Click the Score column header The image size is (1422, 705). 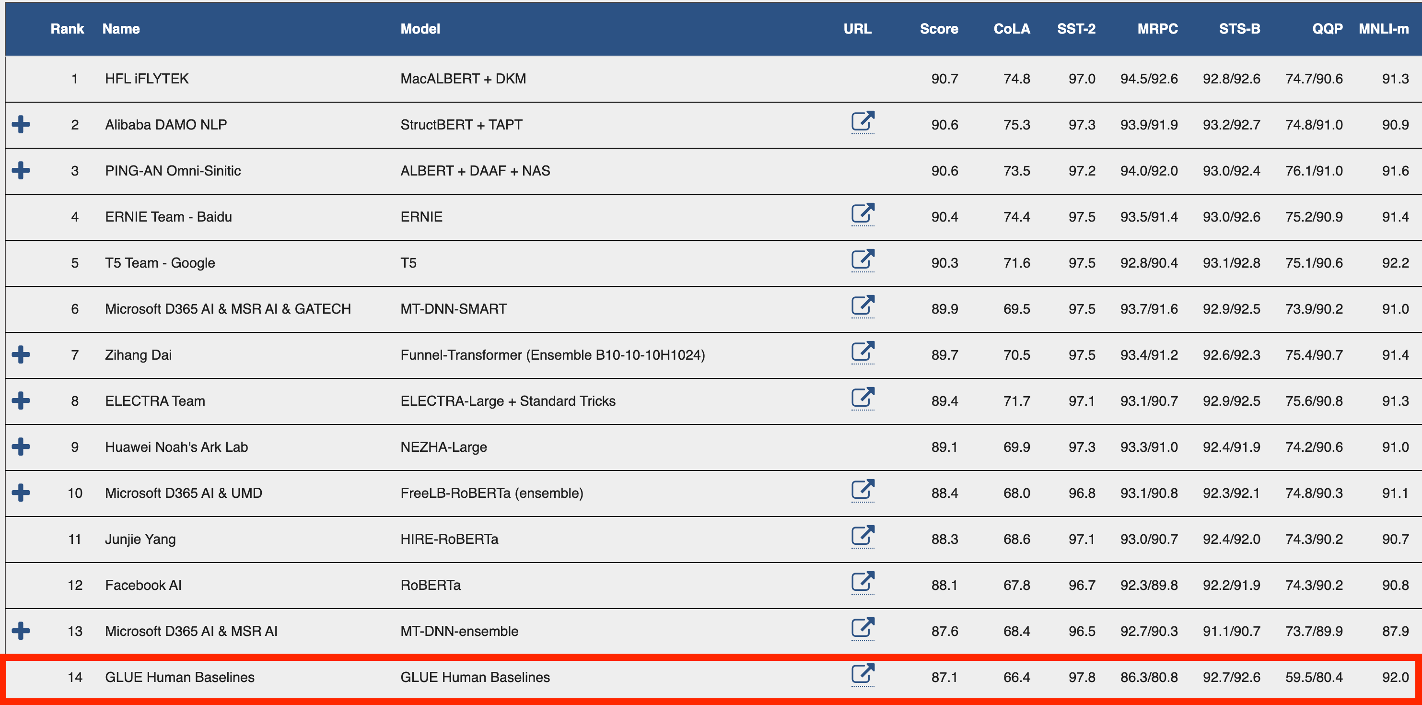938,29
